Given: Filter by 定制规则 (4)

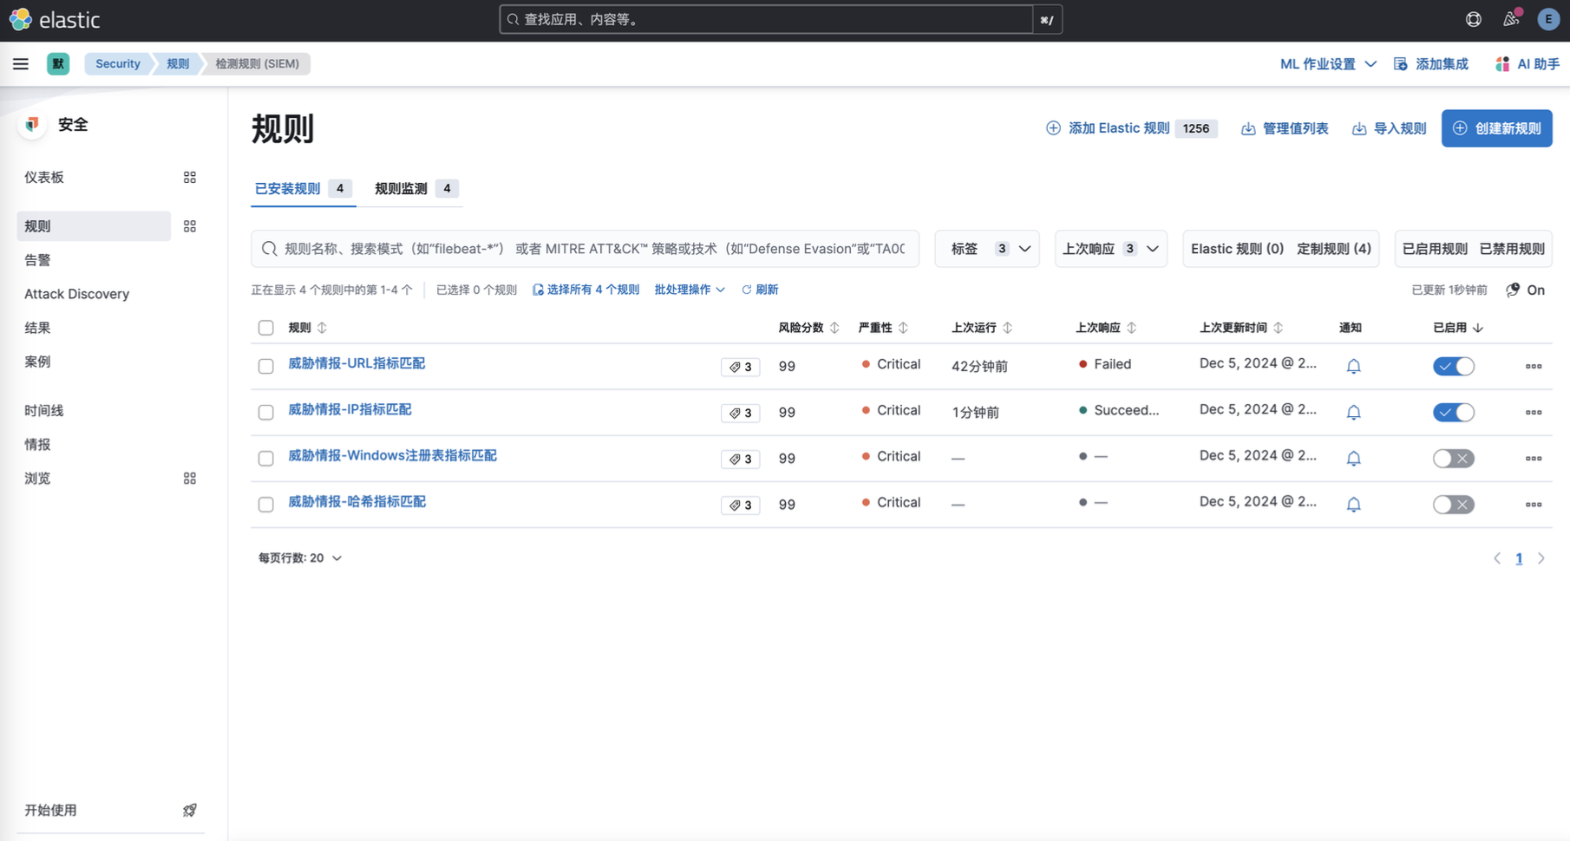Looking at the screenshot, I should click(1334, 249).
